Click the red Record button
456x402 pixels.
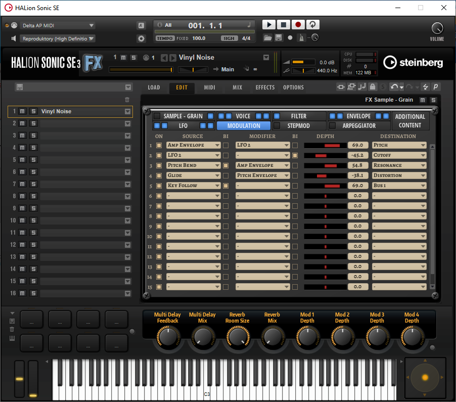coord(298,25)
